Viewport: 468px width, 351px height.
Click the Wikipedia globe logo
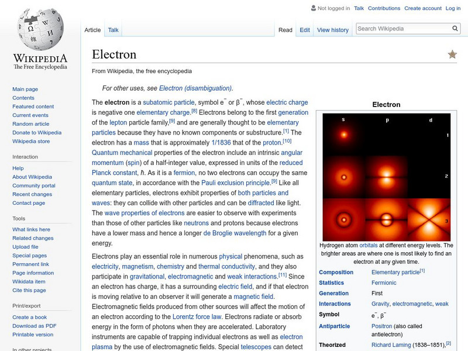pyautogui.click(x=40, y=29)
